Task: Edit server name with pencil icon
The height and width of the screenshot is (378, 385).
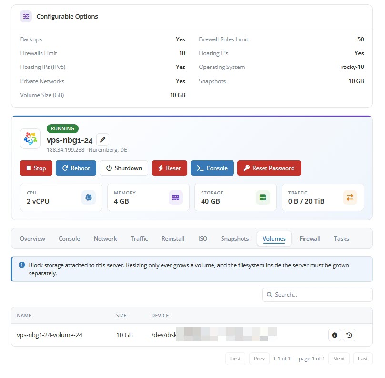Action: (x=102, y=140)
